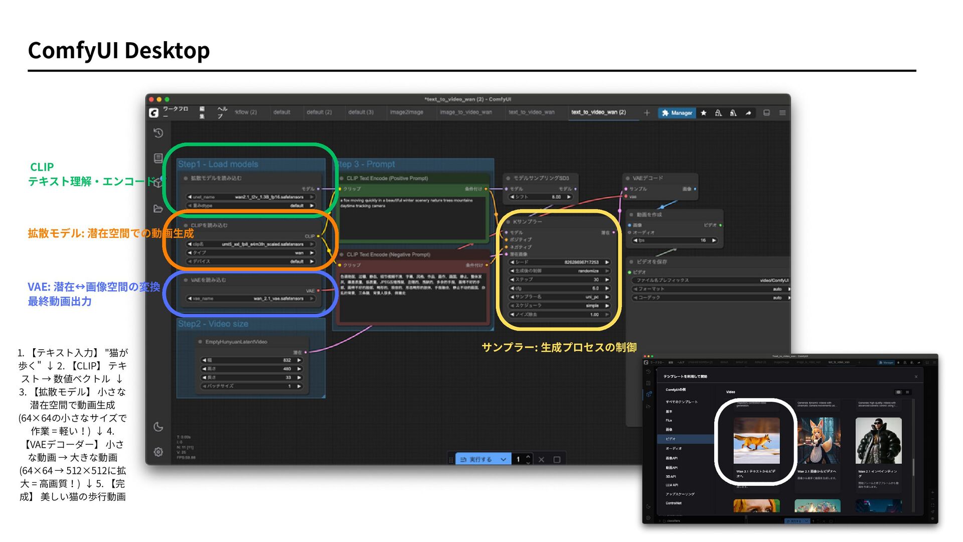Click the puffer jacket man template thumbnail
Viewport: 963px width, 542px height.
click(878, 441)
